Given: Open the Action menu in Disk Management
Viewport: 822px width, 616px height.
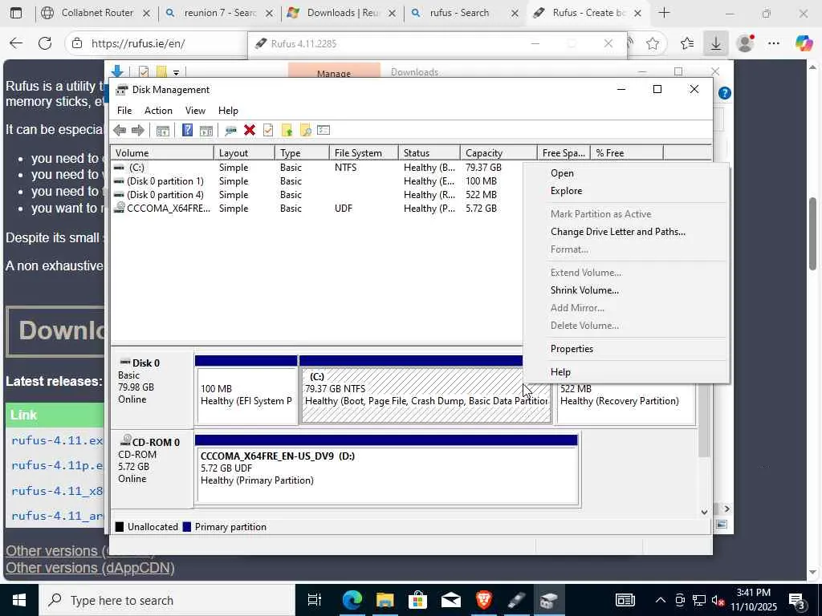Looking at the screenshot, I should 158,111.
